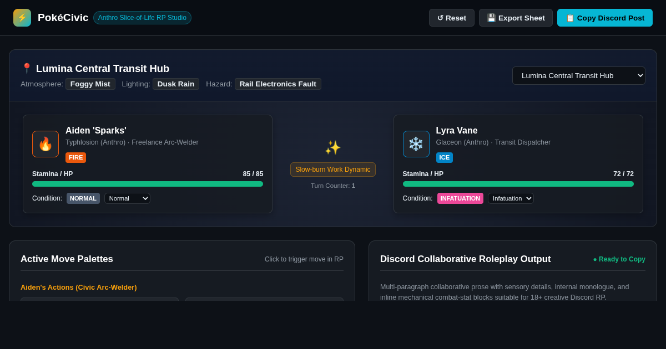Viewport: 666px width, 349px height.
Task: Click the Copy Discord Post button
Action: point(605,18)
